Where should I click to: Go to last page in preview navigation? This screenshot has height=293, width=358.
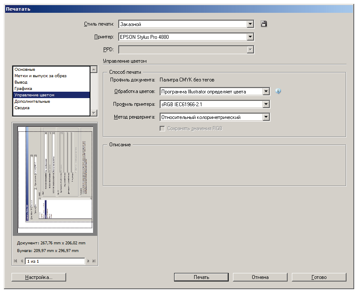94,261
